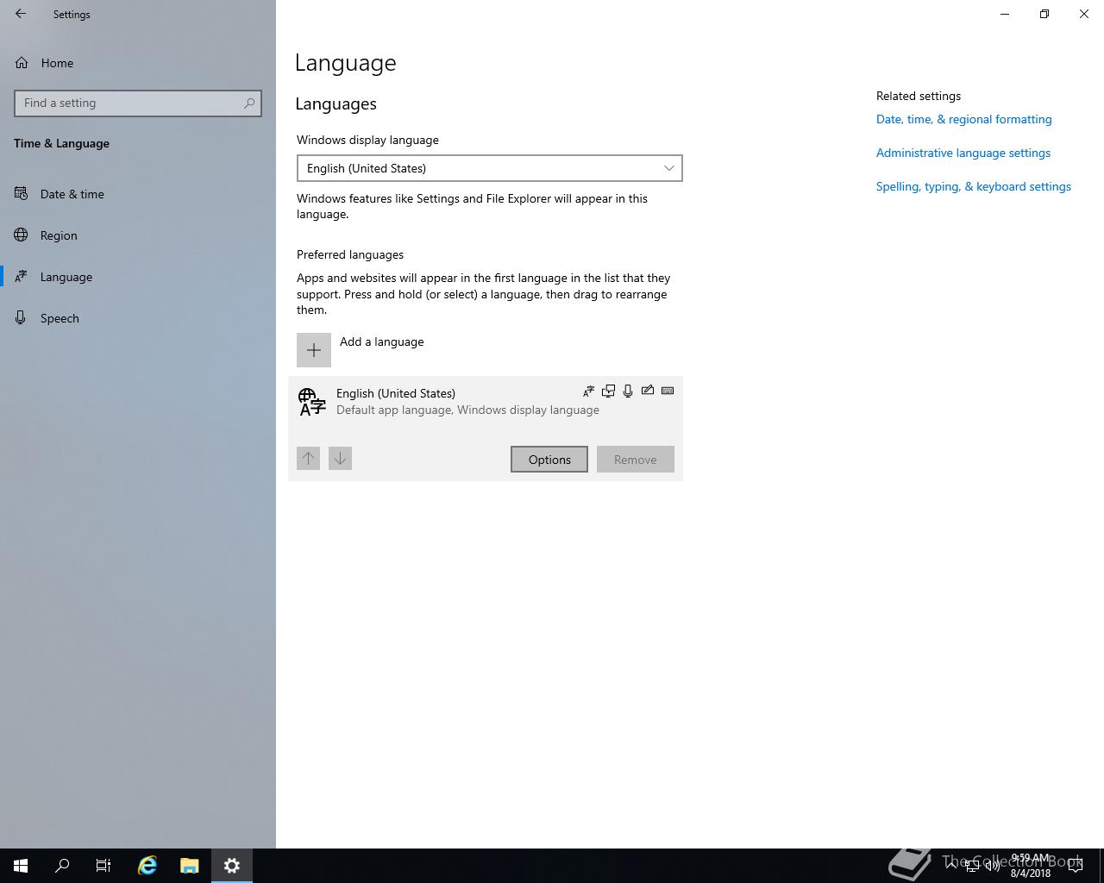Open Options for English (United States)
The image size is (1104, 883).
[549, 460]
